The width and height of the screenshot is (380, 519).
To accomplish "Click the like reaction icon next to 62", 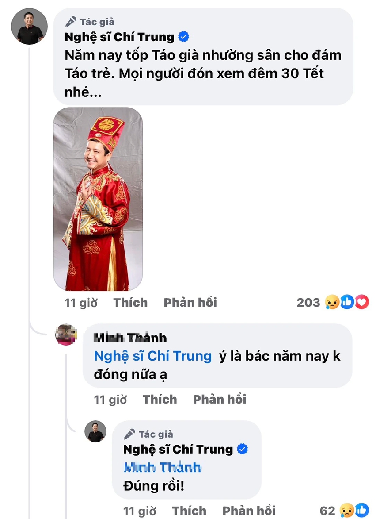I will click(362, 511).
